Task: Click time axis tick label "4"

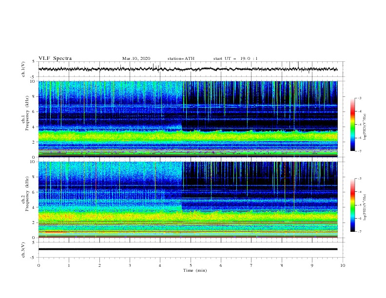Action: 160,265
